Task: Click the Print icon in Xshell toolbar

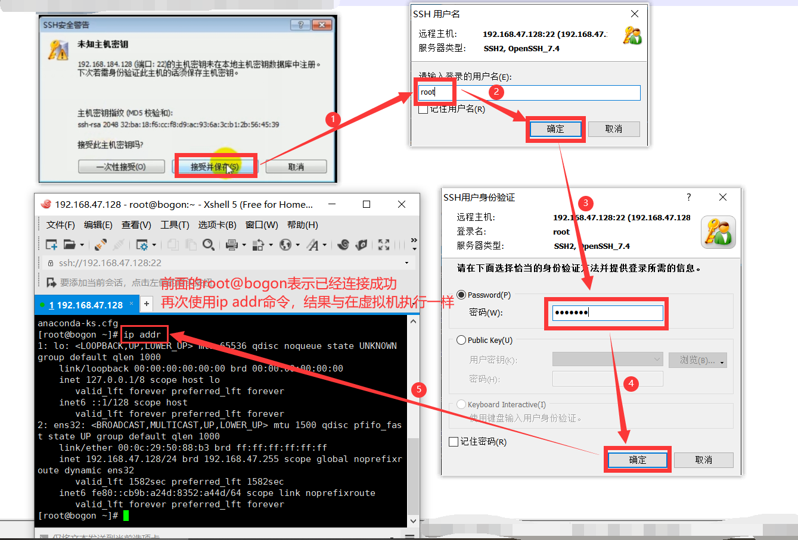Action: point(232,245)
